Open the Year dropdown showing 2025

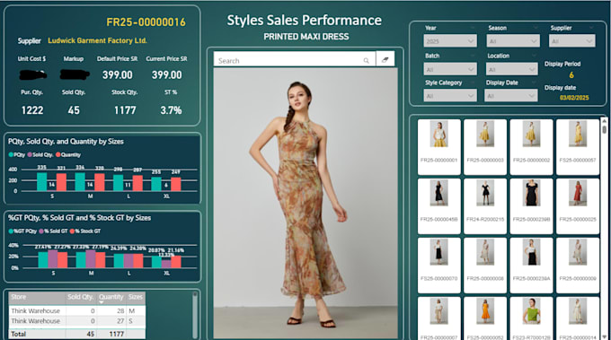pyautogui.click(x=449, y=41)
